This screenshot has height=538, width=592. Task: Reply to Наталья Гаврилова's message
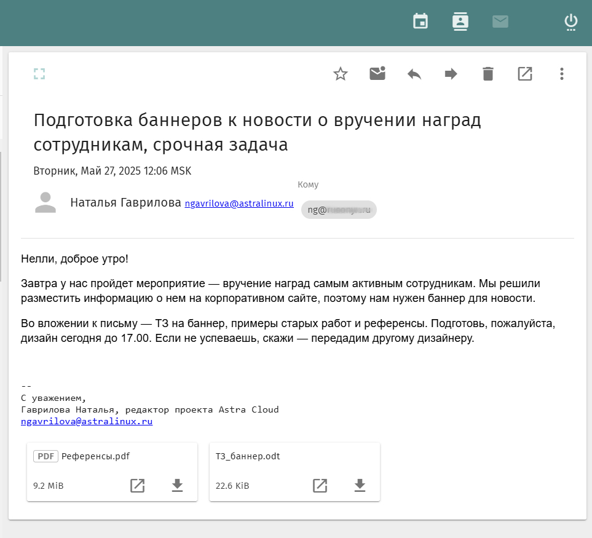tap(414, 74)
